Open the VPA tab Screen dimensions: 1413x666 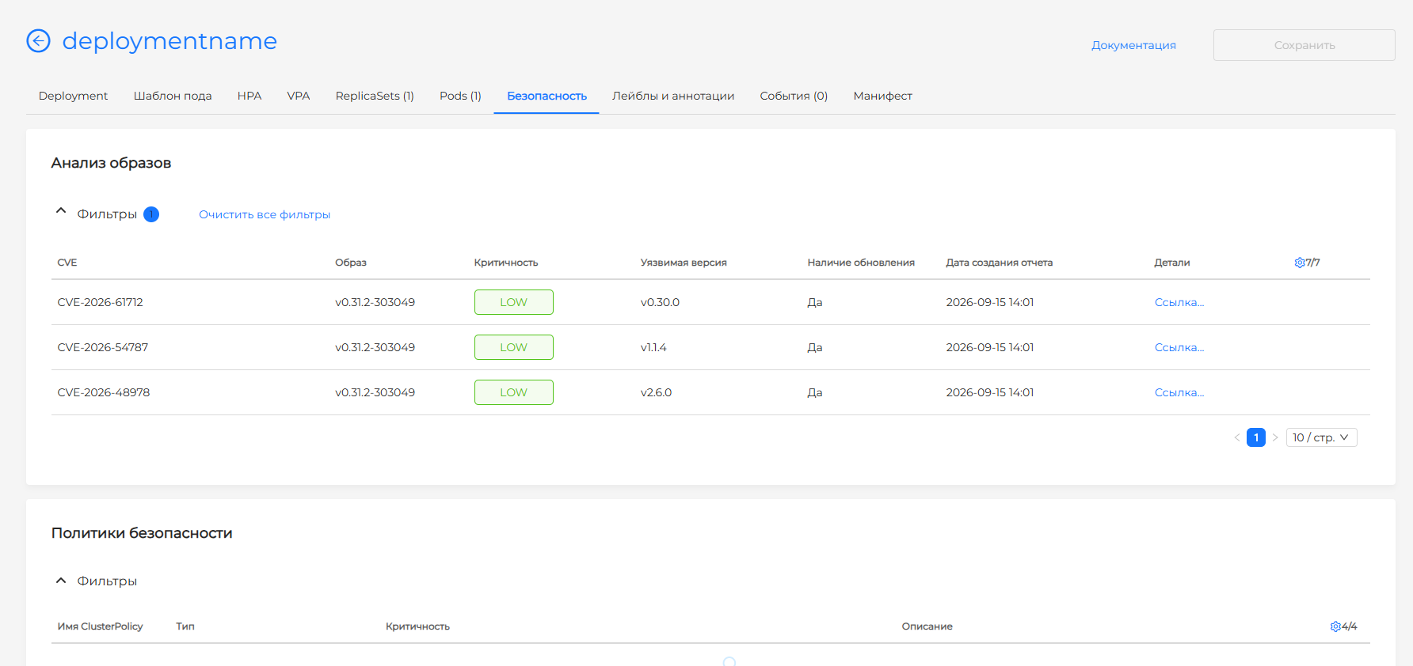point(299,96)
